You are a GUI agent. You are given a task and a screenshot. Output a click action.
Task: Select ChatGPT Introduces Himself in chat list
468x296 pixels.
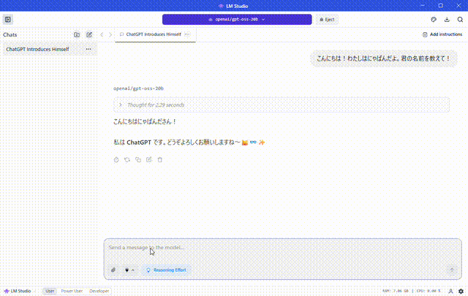click(49, 49)
